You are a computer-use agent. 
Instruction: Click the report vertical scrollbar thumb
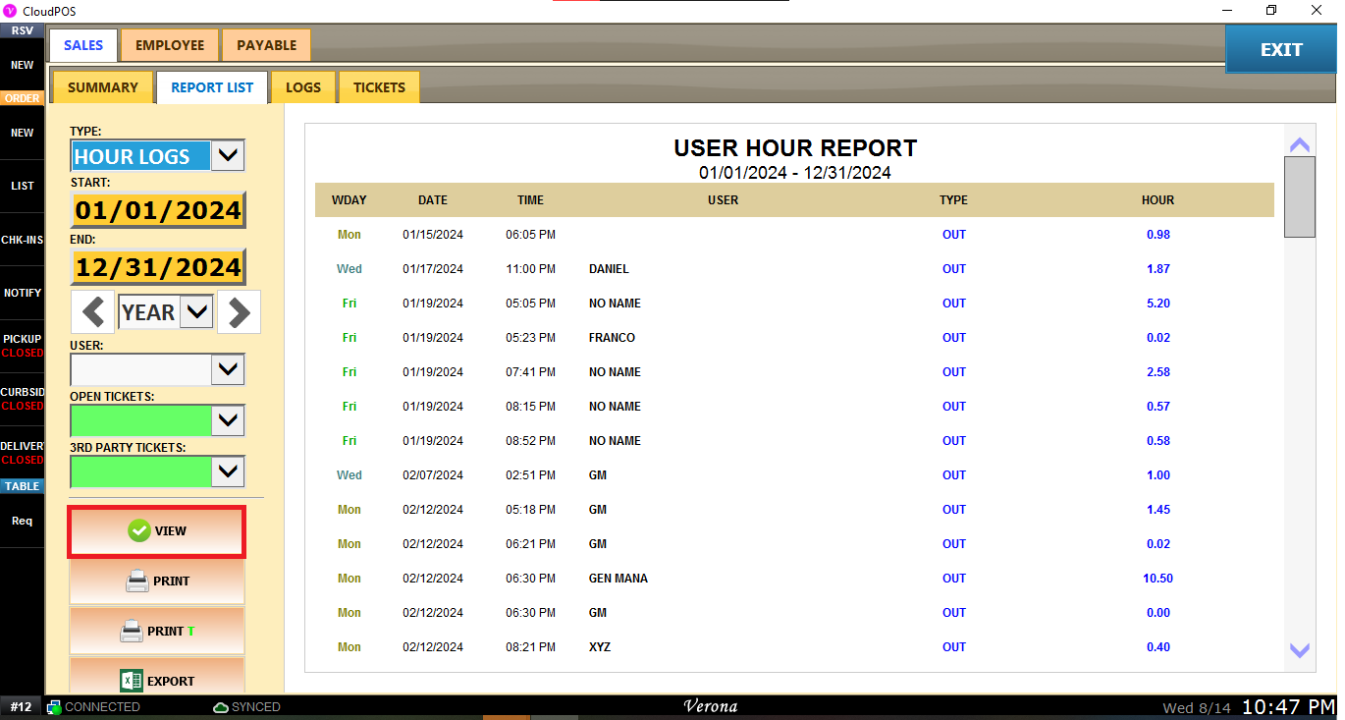click(1300, 196)
